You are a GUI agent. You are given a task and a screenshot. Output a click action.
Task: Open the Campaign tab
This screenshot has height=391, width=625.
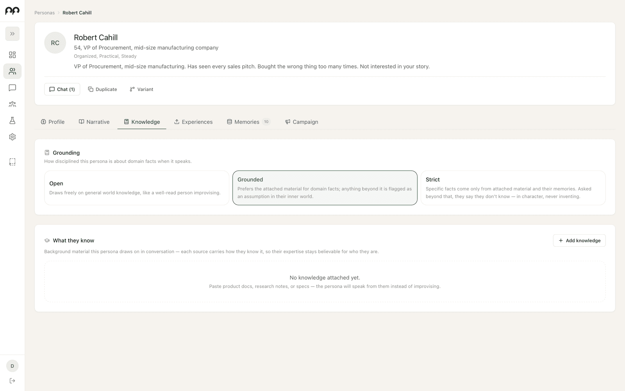tap(302, 122)
